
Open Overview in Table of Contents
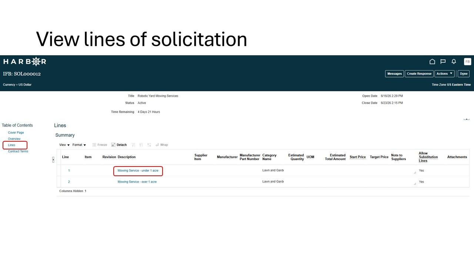(14, 139)
